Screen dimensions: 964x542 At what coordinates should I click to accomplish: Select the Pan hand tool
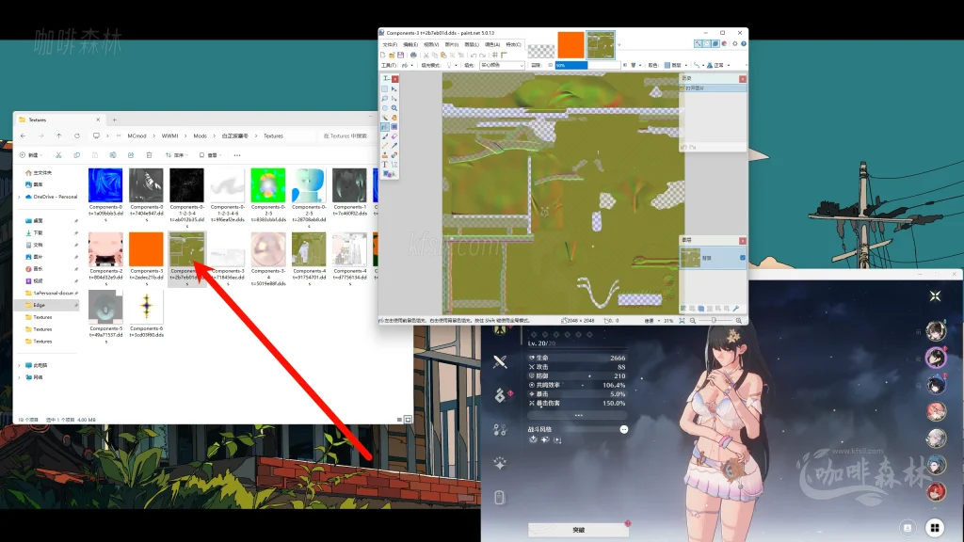(394, 118)
